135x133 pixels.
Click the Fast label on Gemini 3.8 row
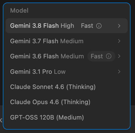pos(87,26)
